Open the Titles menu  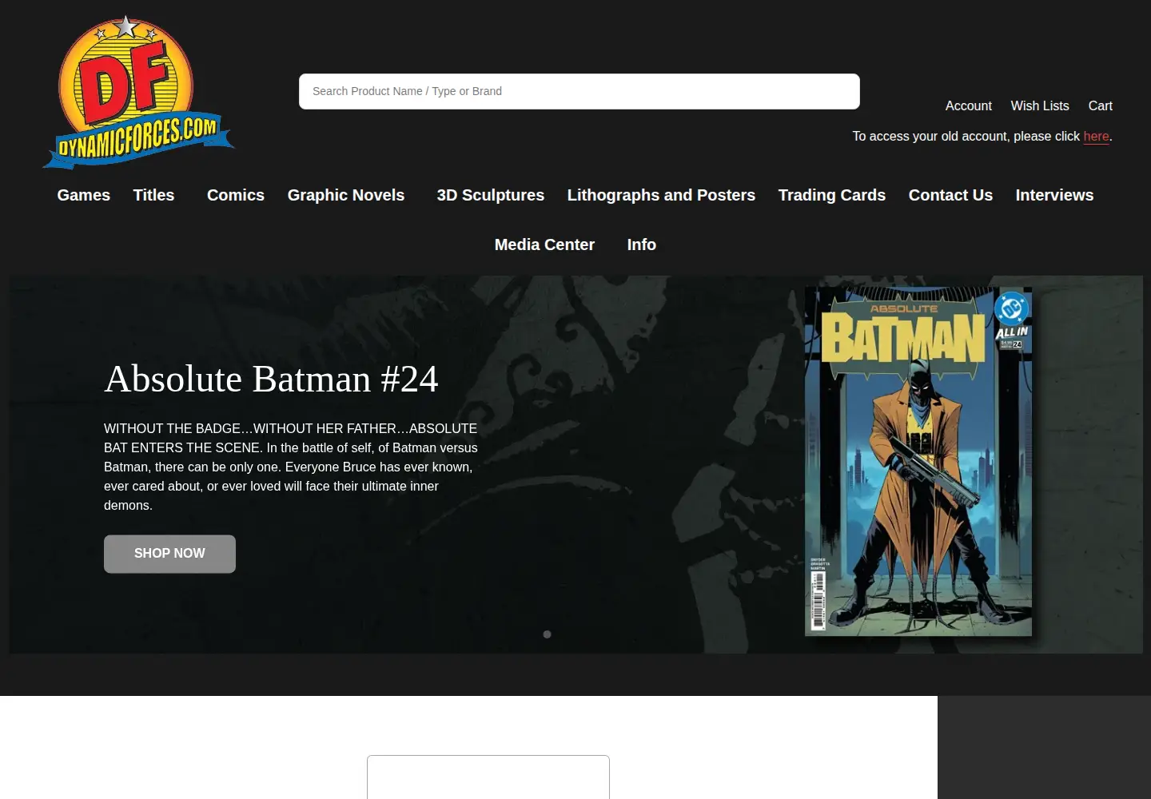[x=153, y=195]
